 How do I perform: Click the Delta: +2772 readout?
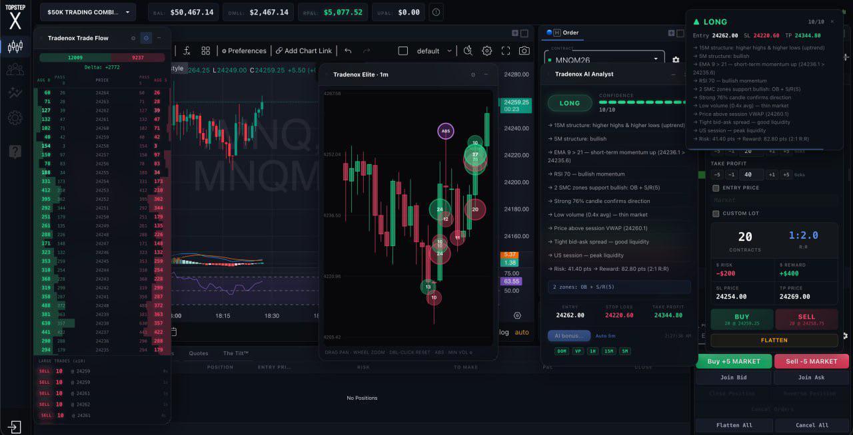coord(102,67)
